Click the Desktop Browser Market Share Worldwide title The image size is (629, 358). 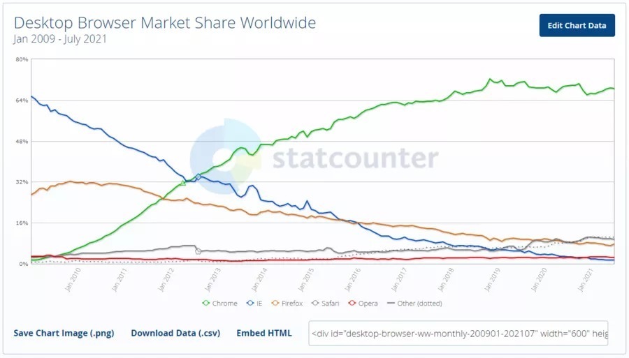point(165,22)
